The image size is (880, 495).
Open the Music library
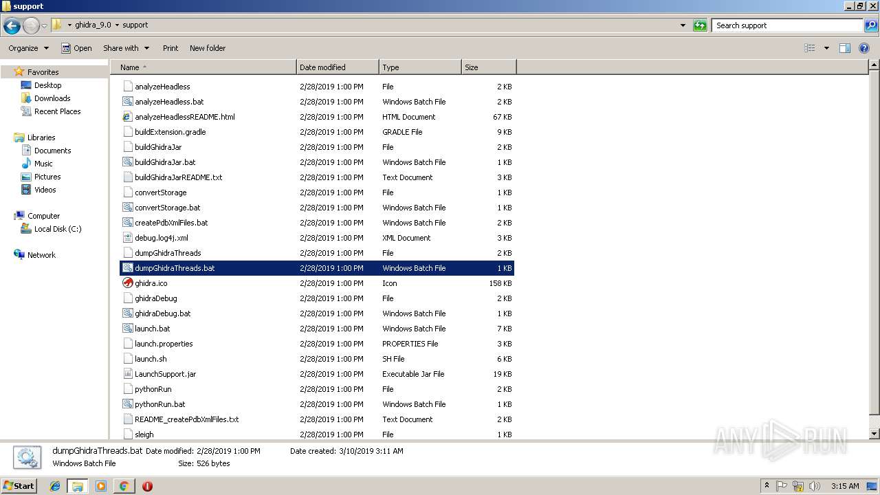tap(43, 164)
